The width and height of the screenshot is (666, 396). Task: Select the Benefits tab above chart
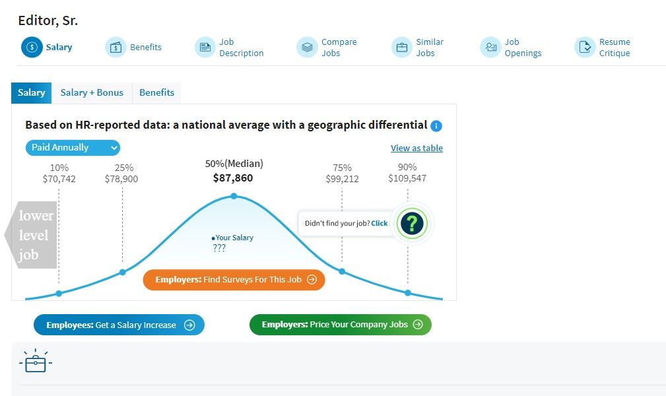point(156,93)
